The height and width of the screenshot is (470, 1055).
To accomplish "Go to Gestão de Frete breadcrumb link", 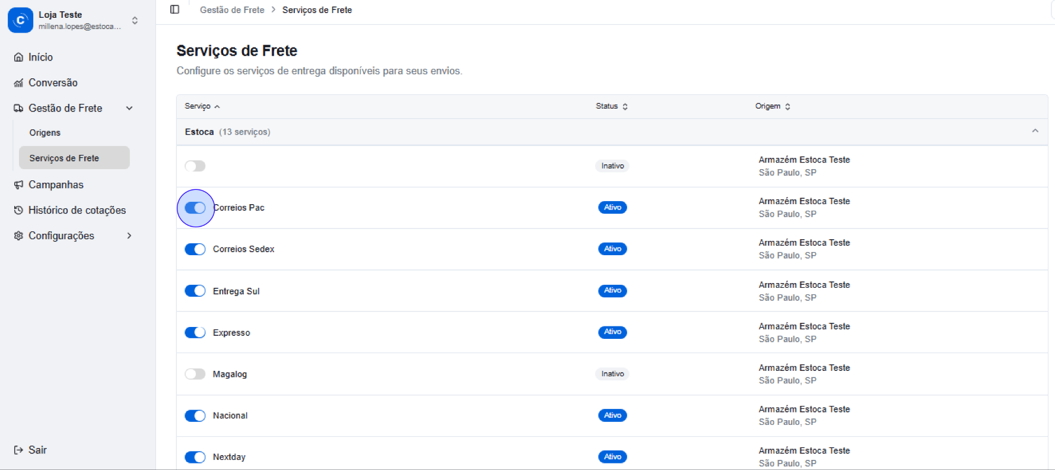I will point(232,10).
